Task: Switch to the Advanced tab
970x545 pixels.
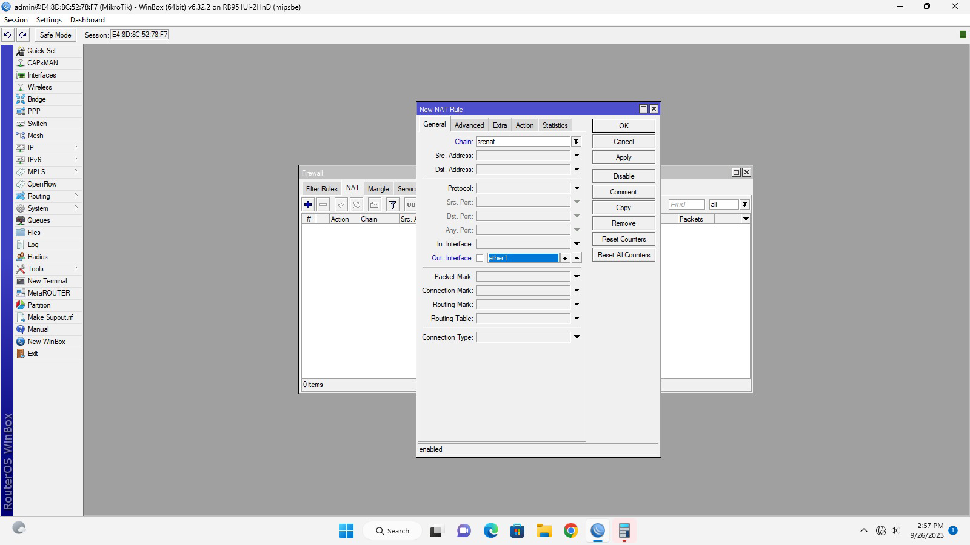Action: click(x=469, y=125)
